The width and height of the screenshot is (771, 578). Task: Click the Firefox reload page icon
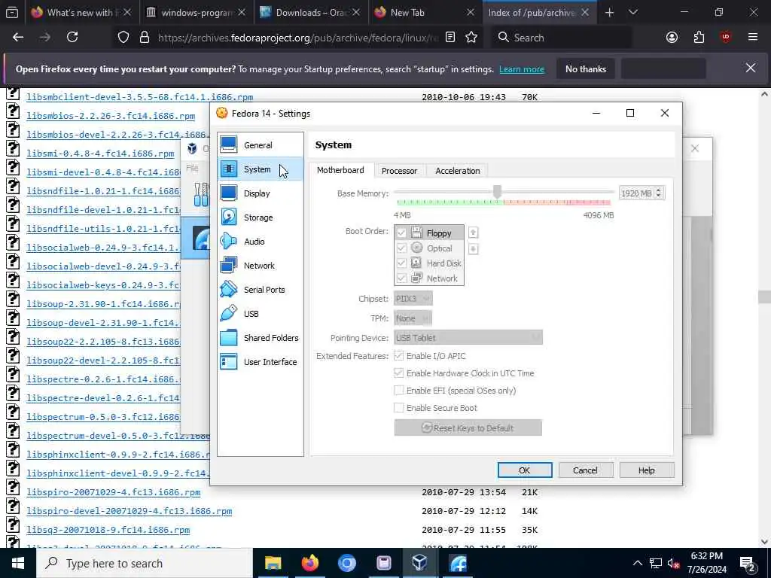[72, 37]
